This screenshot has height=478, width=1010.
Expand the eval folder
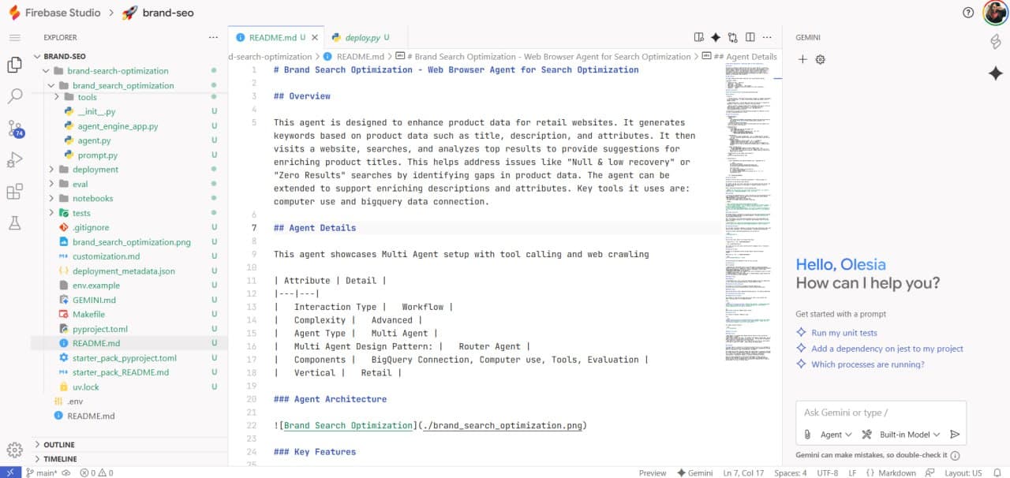click(x=51, y=184)
